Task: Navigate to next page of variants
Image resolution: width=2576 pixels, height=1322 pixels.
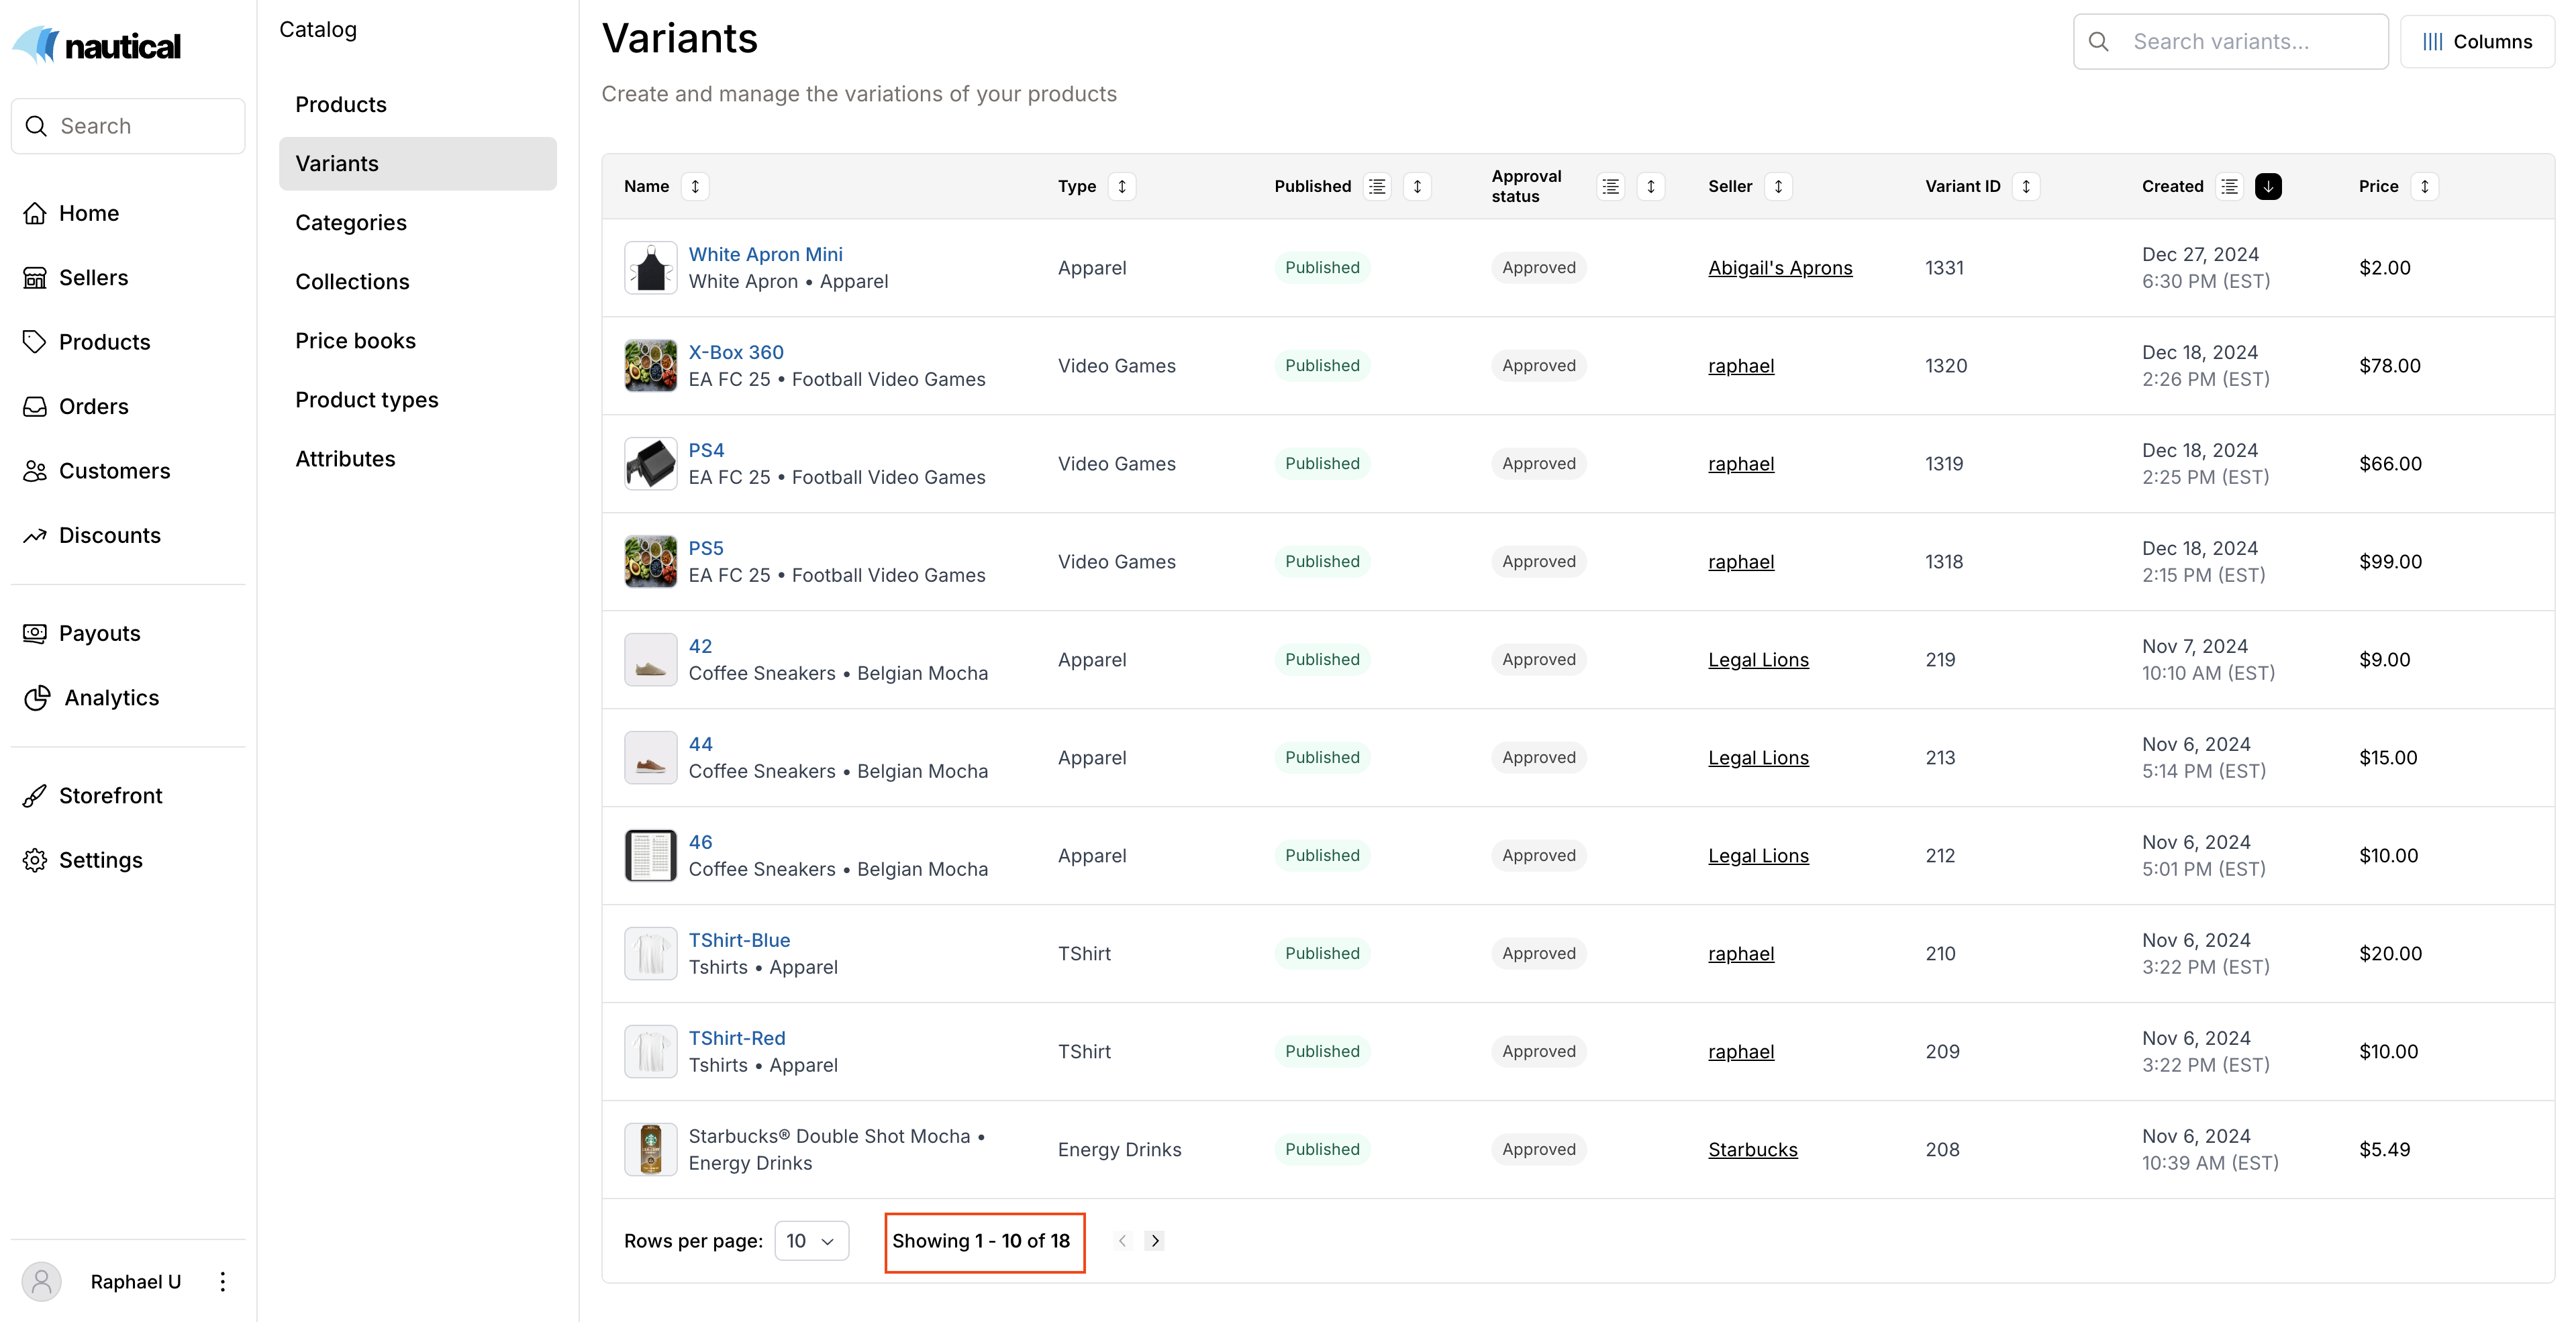Action: 1155,1241
